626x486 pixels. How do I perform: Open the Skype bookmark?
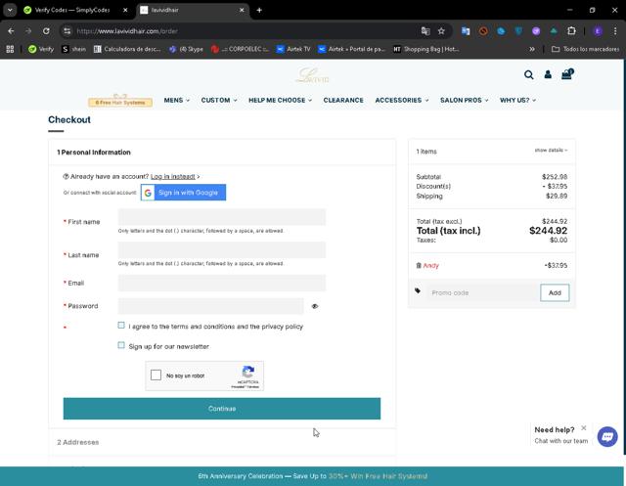tap(186, 49)
